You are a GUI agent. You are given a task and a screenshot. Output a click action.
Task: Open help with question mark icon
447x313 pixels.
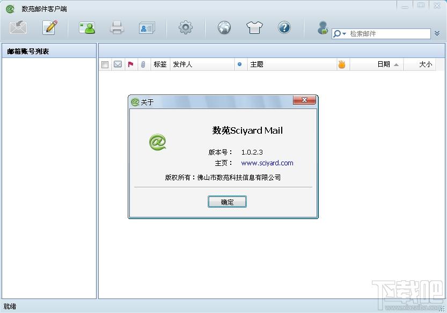click(284, 27)
